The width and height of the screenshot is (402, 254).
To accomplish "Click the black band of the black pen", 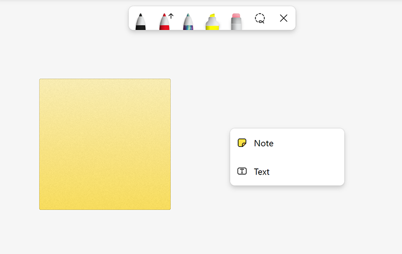I will tap(140, 27).
